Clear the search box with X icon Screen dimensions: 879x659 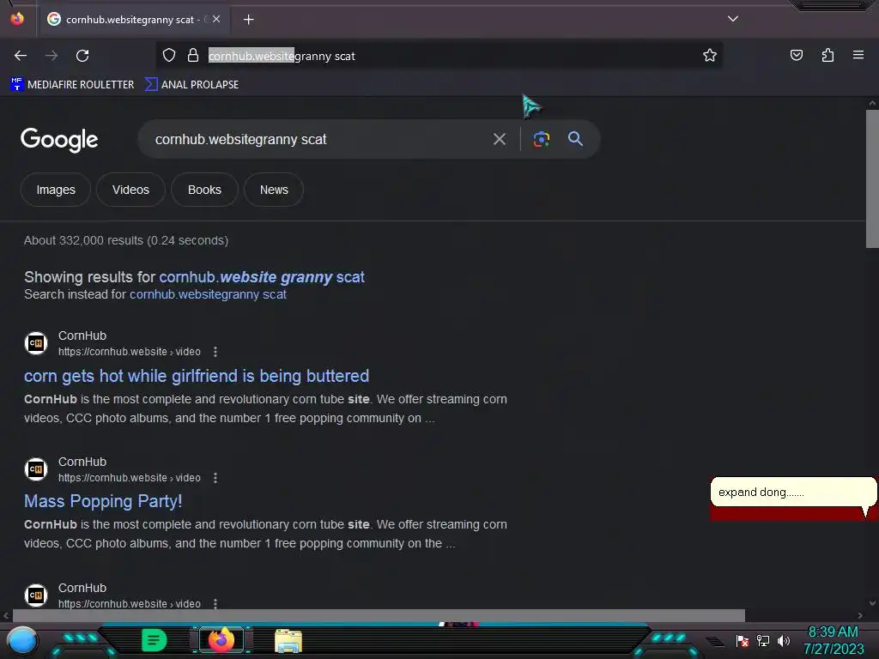pos(500,139)
